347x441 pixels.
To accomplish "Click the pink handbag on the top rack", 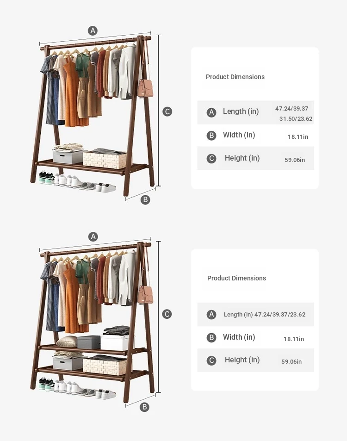I will 145,88.
